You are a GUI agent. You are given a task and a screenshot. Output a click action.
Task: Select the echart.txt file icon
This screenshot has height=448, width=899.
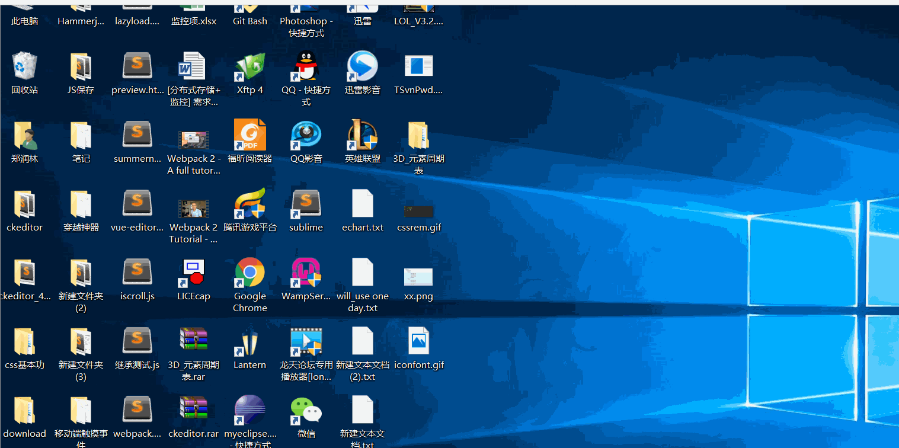click(362, 203)
